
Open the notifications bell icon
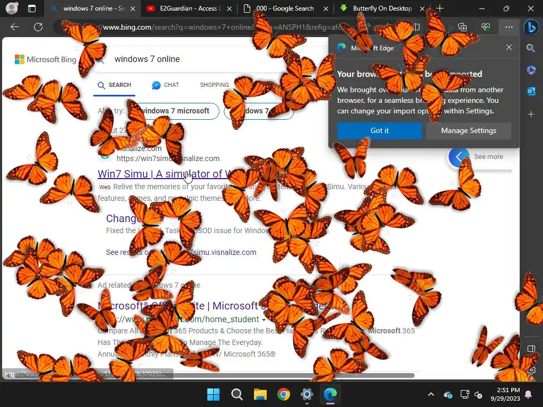point(529,394)
